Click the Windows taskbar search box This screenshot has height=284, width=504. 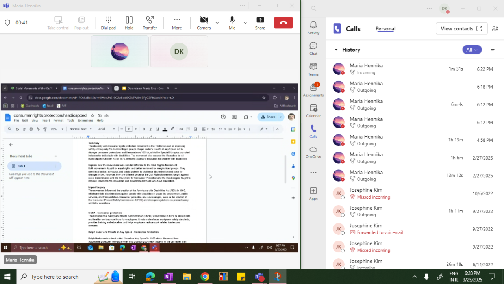tap(69, 277)
